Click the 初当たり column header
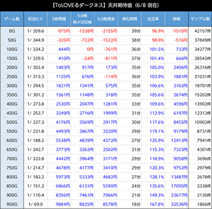 point(35,19)
